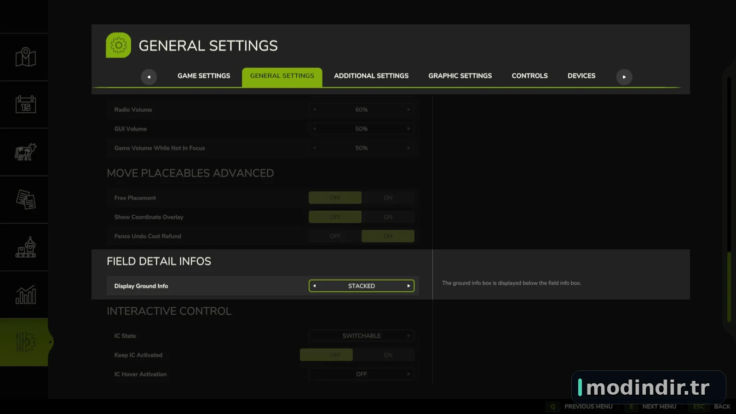Select next Display Ground Info option

[408, 286]
